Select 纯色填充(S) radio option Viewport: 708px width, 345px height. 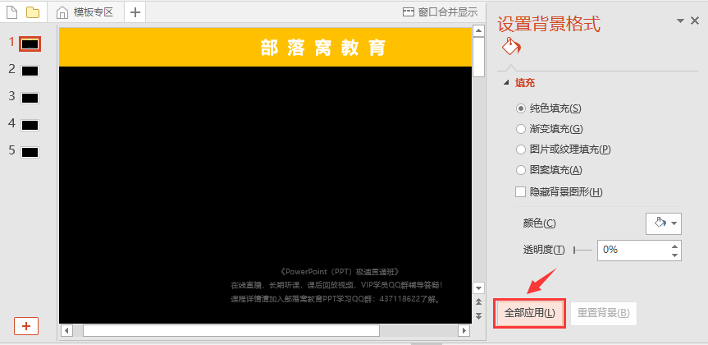521,108
